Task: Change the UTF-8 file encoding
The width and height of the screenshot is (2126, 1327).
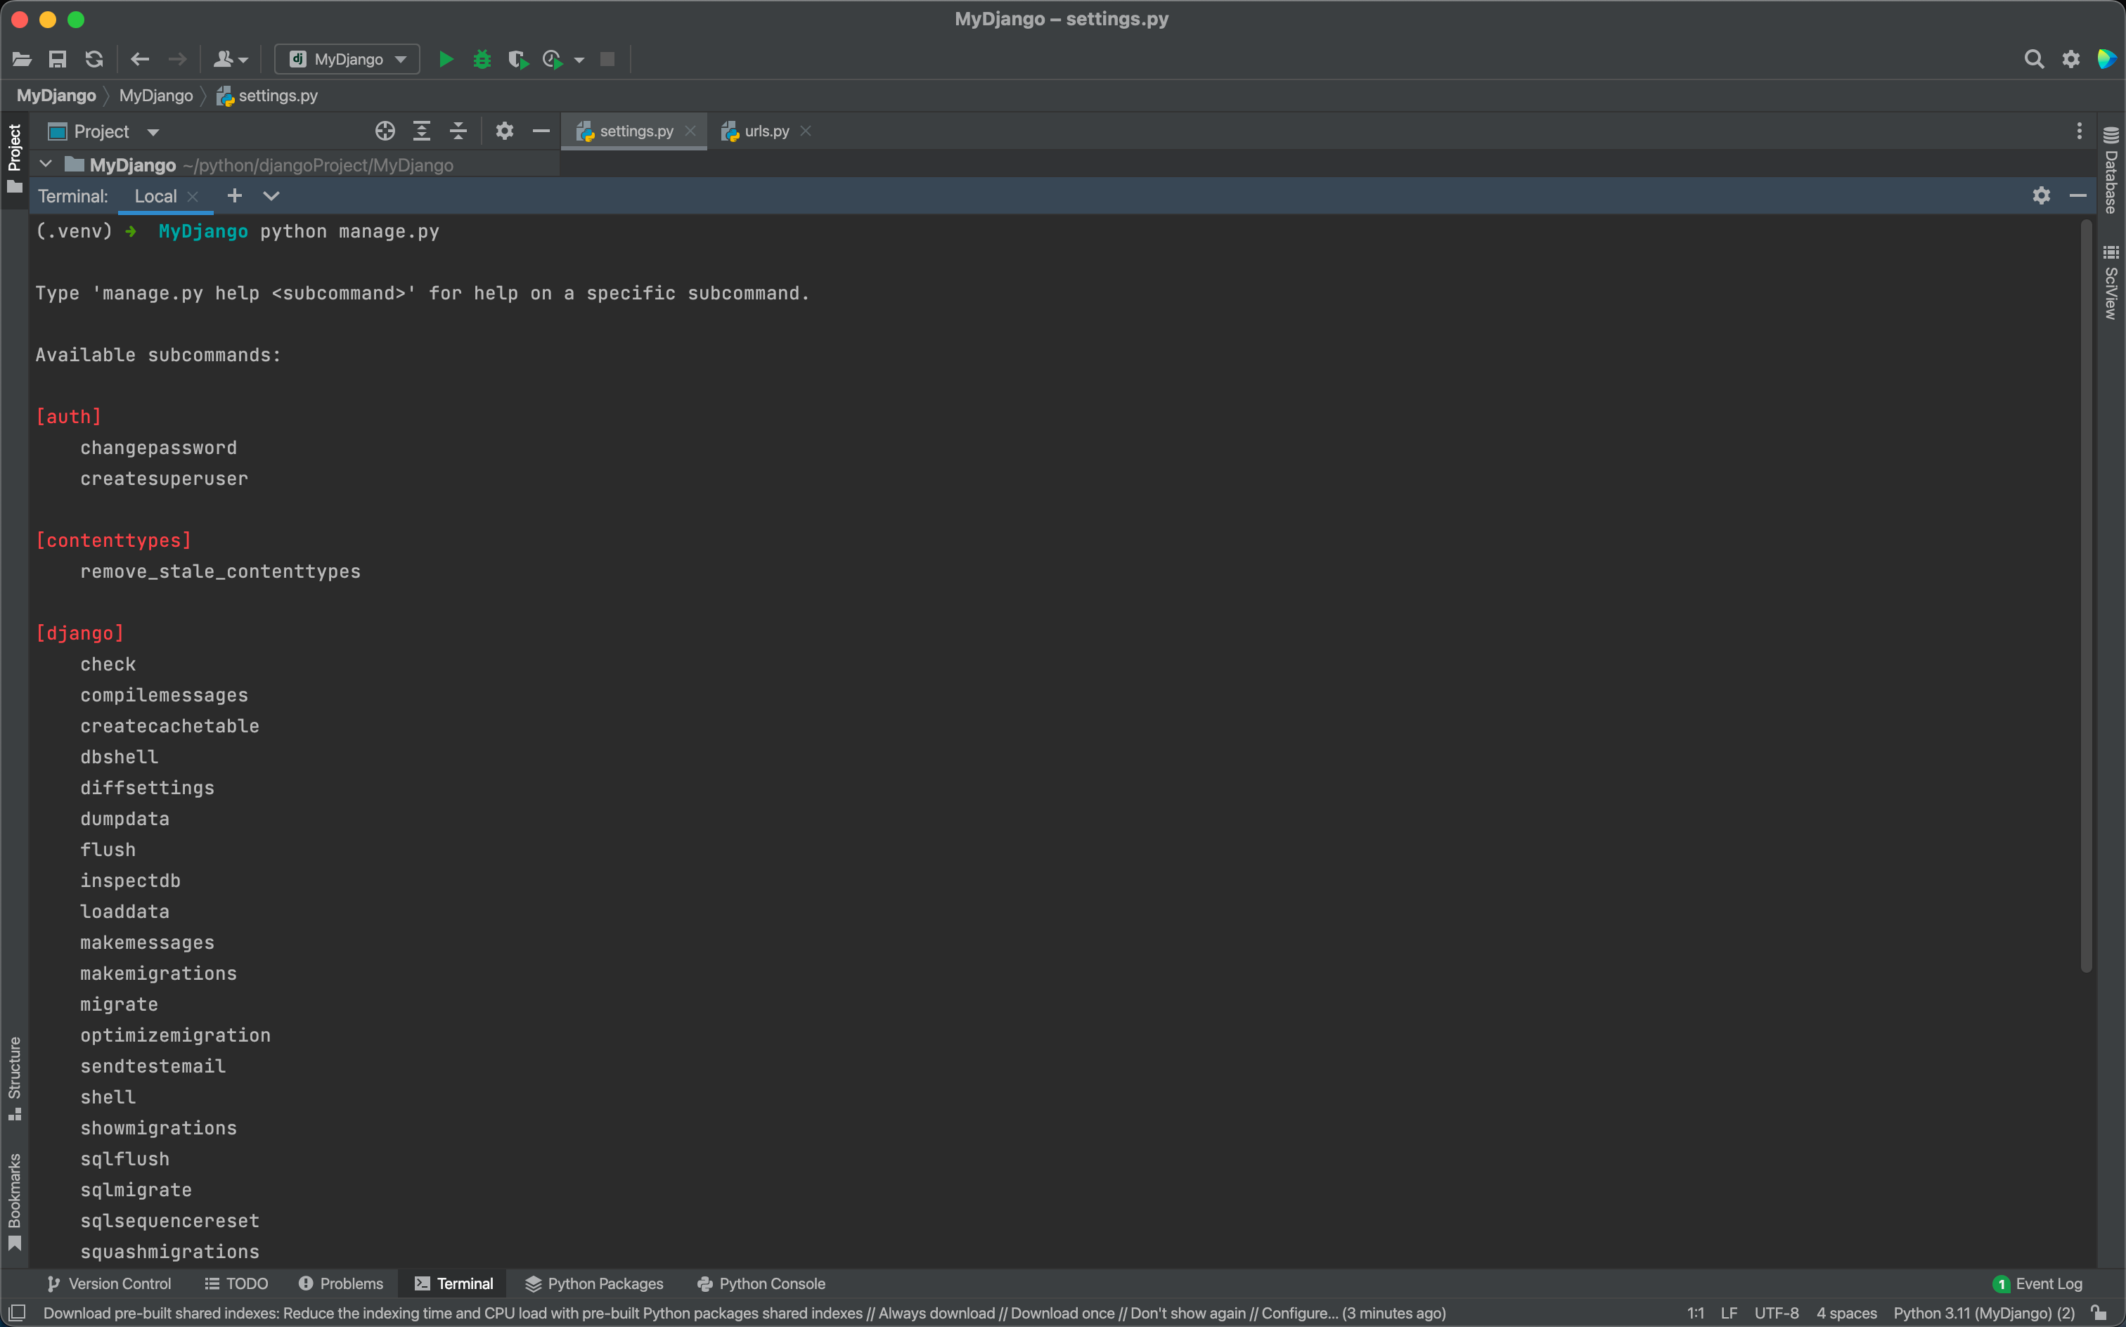Action: (x=1776, y=1313)
